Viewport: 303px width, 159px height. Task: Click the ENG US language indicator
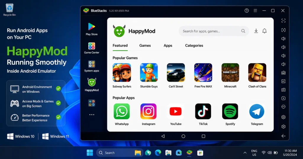(x=254, y=152)
